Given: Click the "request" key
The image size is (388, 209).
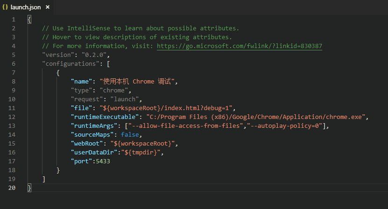Looking at the screenshot, I should [x=87, y=99].
